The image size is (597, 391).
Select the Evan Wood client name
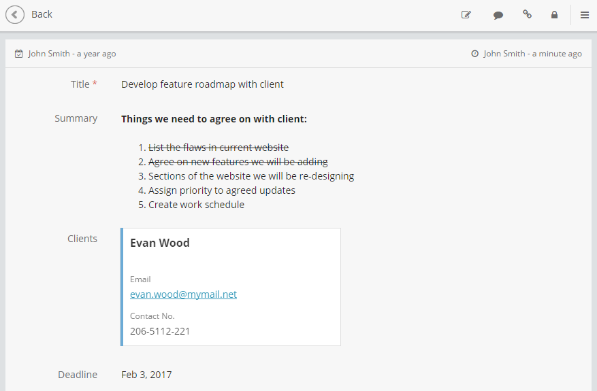tap(160, 243)
